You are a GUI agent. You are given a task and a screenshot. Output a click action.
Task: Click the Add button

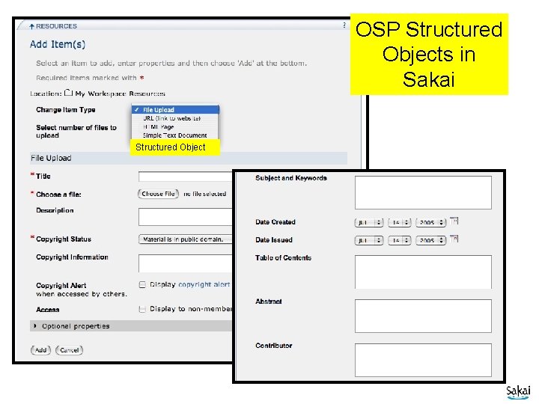40,350
